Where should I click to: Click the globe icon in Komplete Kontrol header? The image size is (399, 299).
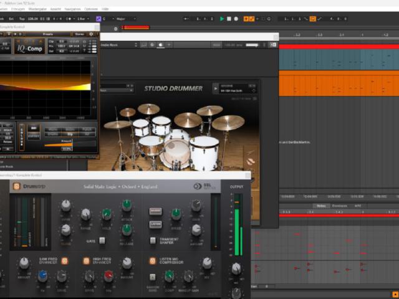pos(152,45)
